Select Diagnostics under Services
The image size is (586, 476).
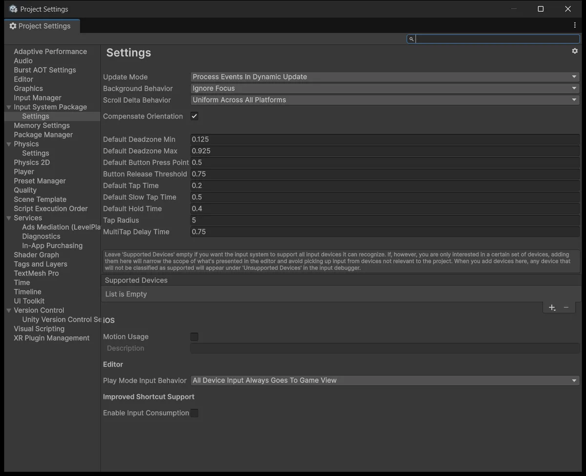41,236
